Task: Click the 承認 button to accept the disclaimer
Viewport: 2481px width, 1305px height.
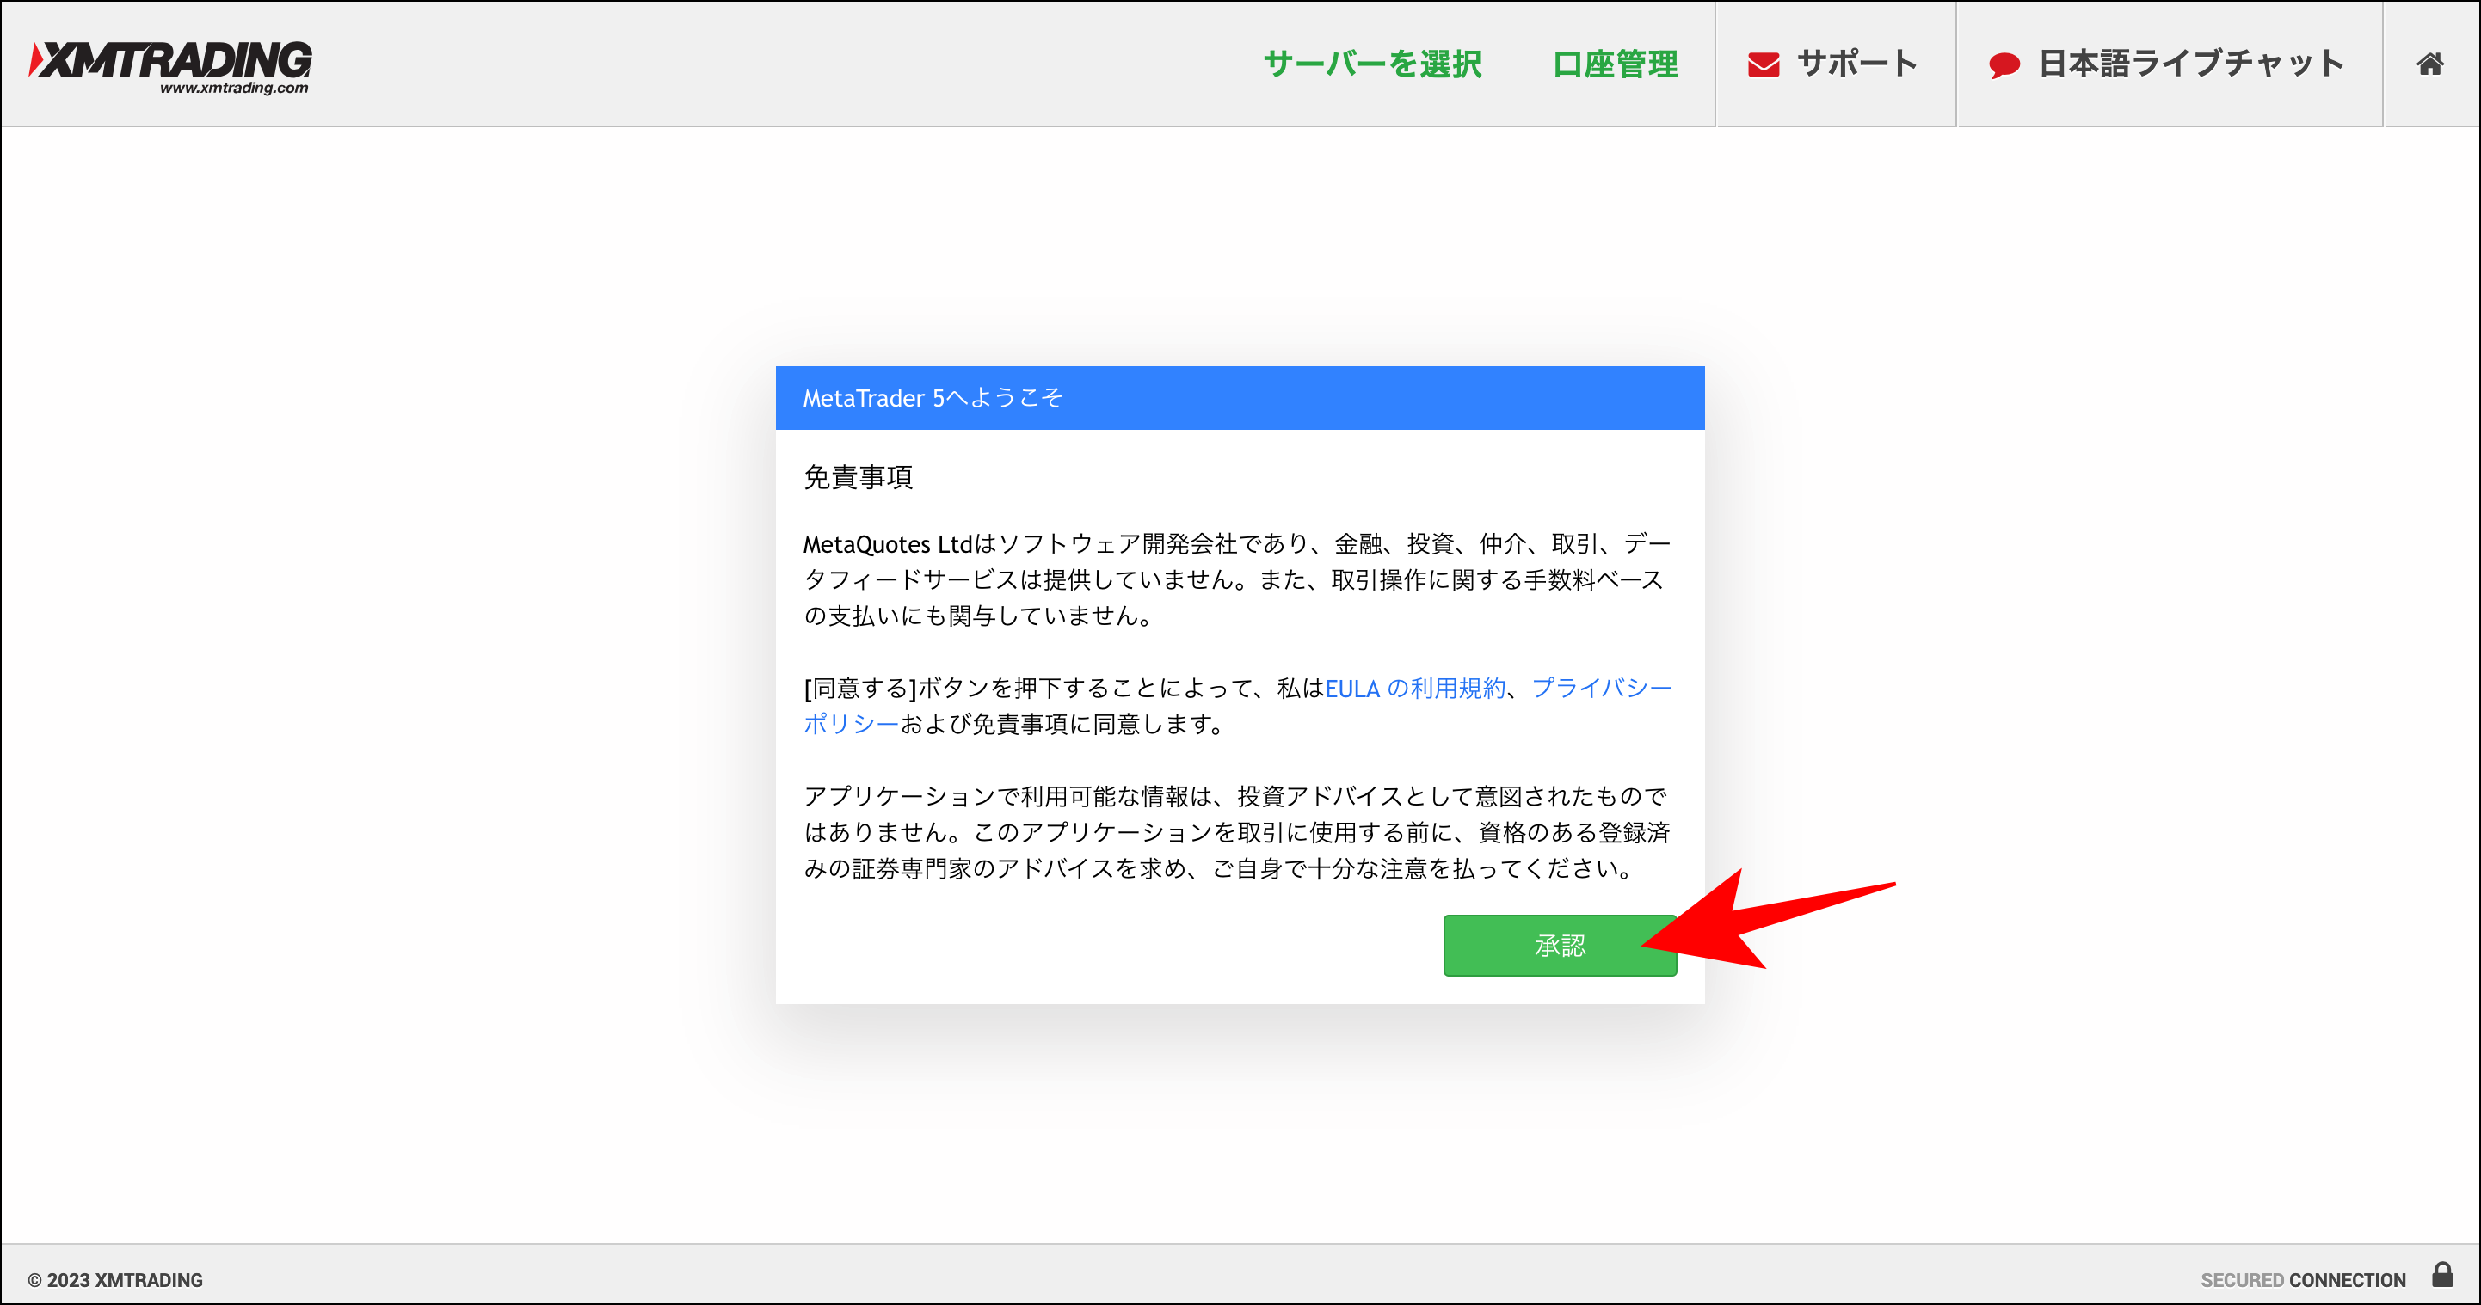Action: click(1560, 945)
